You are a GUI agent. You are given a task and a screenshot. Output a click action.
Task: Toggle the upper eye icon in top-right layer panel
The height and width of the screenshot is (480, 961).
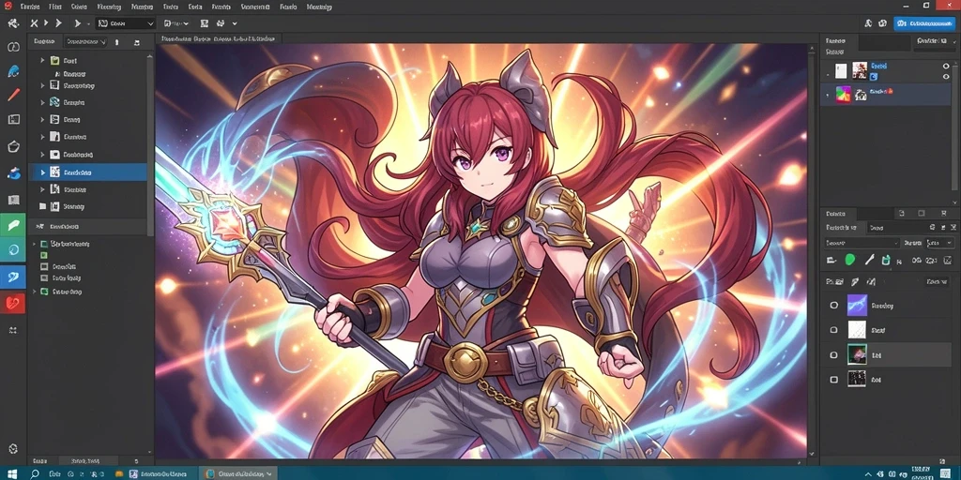click(947, 66)
